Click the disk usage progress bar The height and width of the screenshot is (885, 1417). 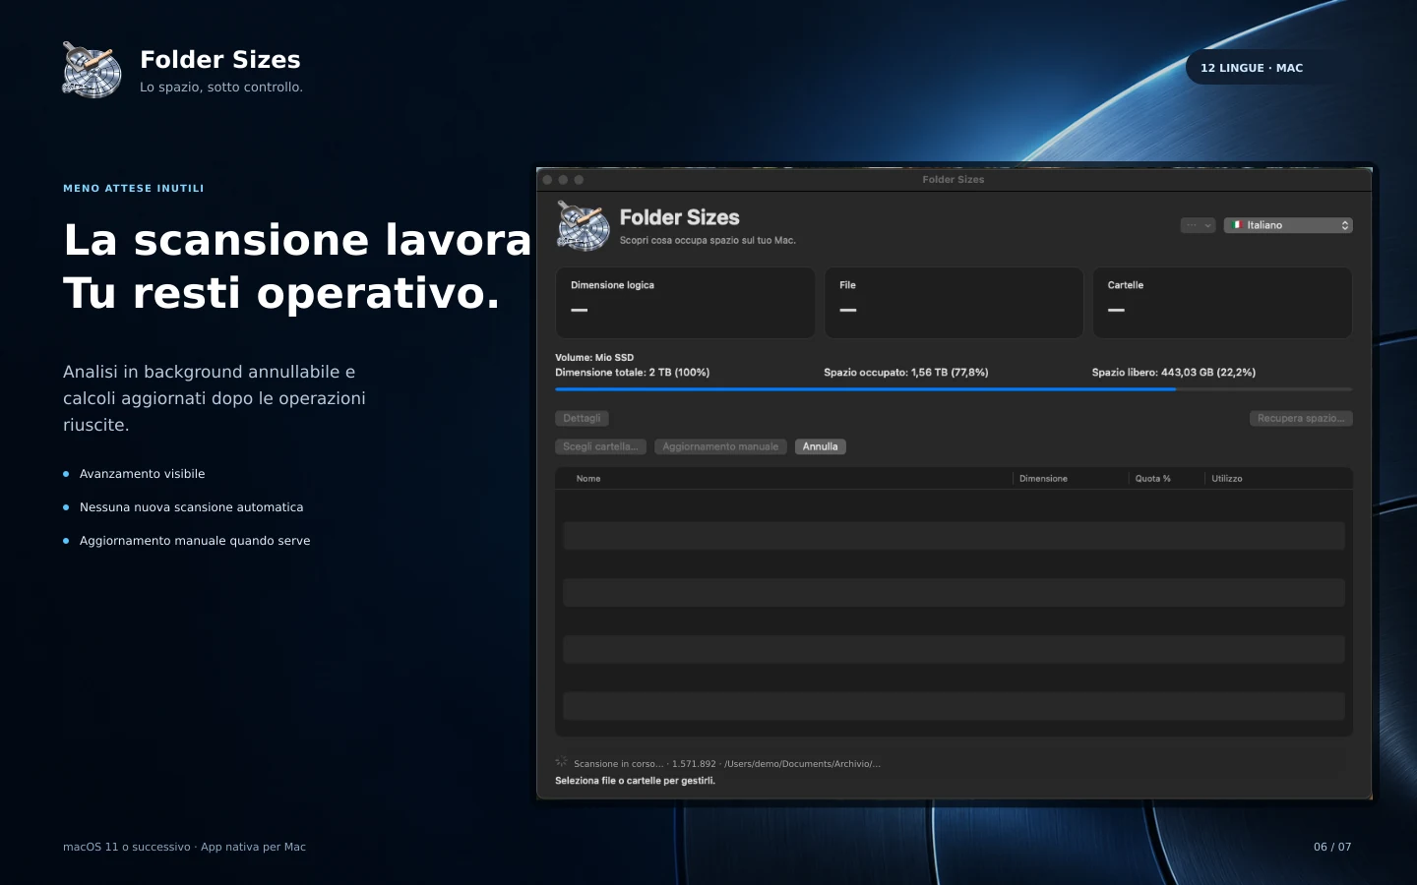click(954, 389)
